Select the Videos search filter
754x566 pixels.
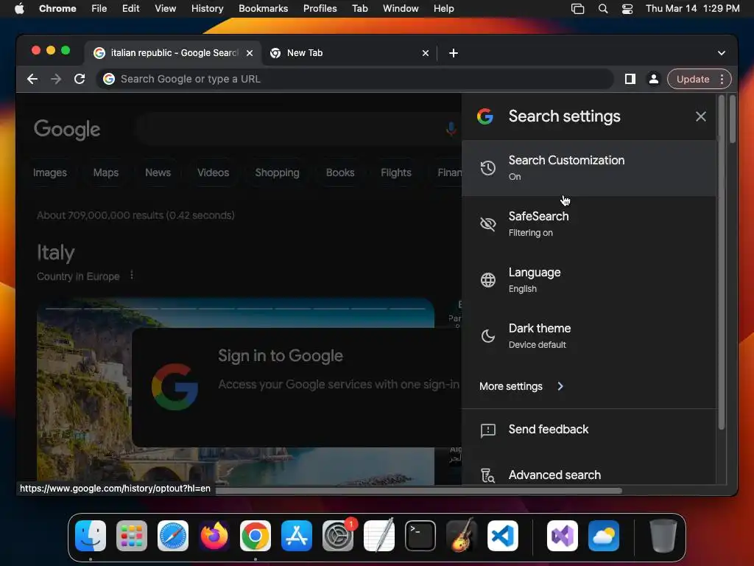pyautogui.click(x=213, y=172)
